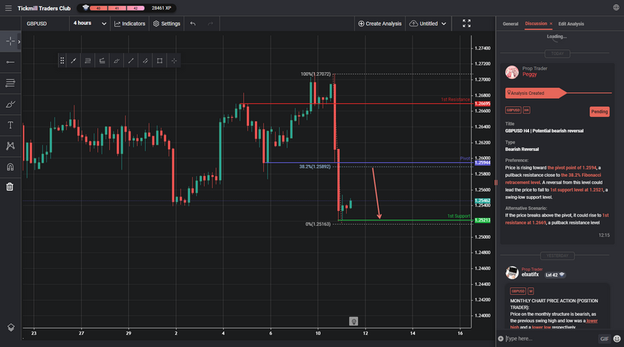Click the lightbulb idea marker on chart
The height and width of the screenshot is (347, 624).
[x=354, y=321]
